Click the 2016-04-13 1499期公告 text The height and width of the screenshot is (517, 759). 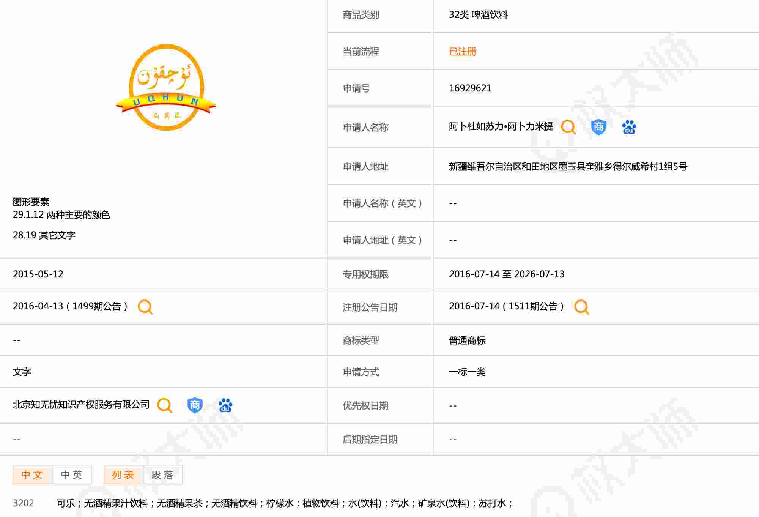pos(70,306)
